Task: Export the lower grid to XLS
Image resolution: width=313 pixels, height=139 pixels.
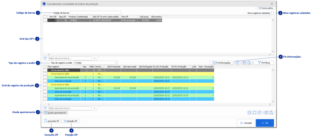Action: [271, 112]
